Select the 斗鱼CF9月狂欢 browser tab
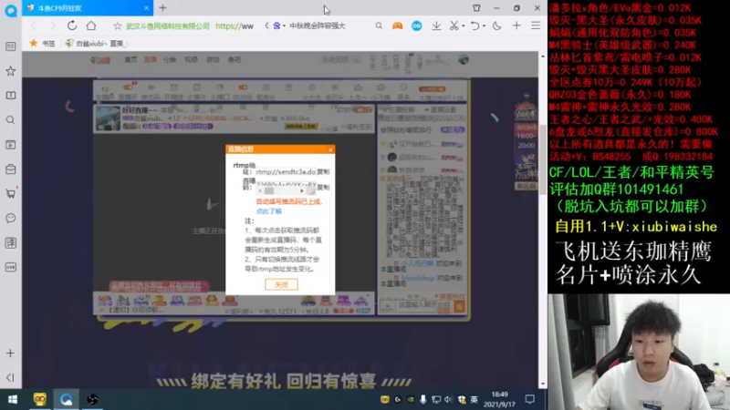Image resolution: width=730 pixels, height=410 pixels. (88, 8)
